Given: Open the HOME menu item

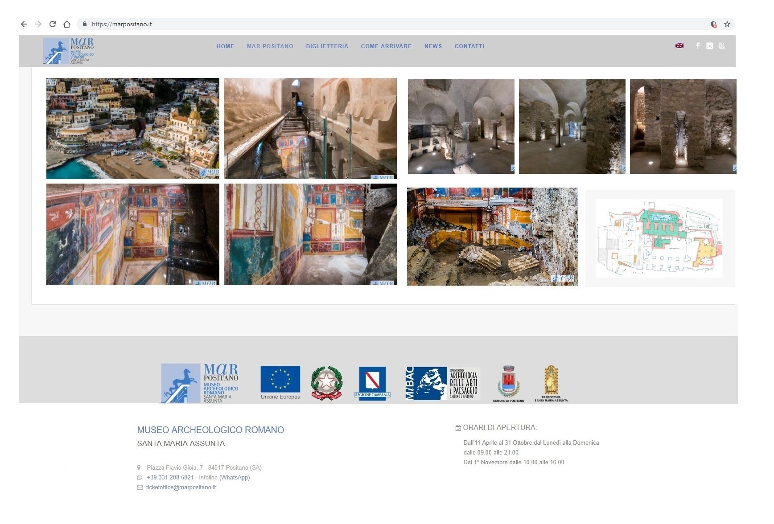Looking at the screenshot, I should coord(225,46).
